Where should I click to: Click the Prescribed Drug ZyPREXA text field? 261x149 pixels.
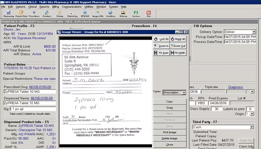[30, 92]
